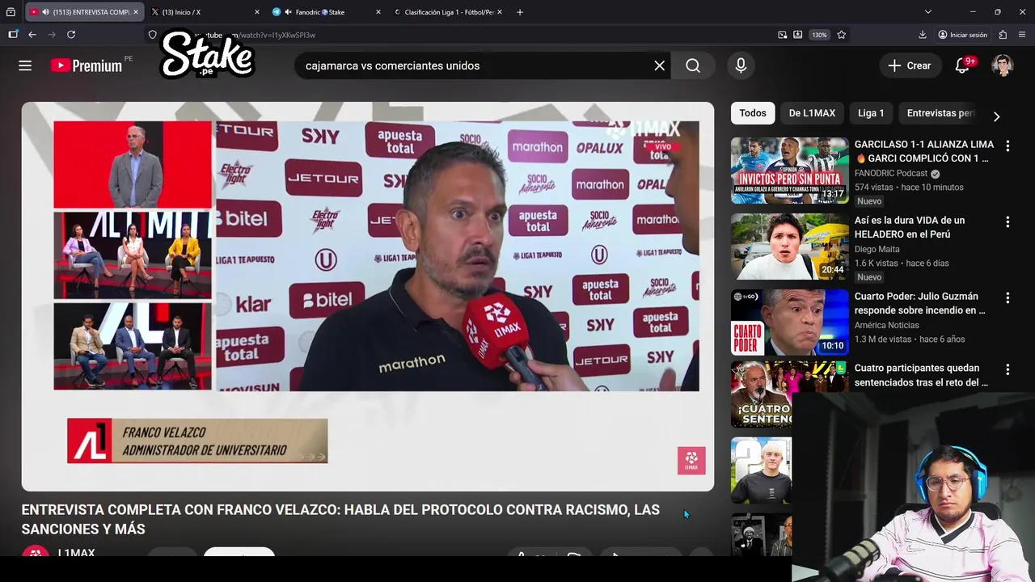Reload the current page

coord(71,35)
